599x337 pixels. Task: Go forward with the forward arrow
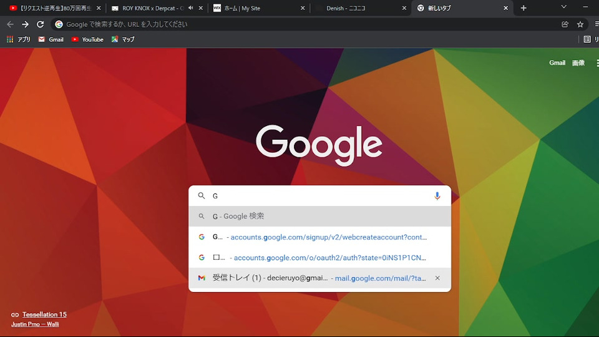click(x=25, y=24)
